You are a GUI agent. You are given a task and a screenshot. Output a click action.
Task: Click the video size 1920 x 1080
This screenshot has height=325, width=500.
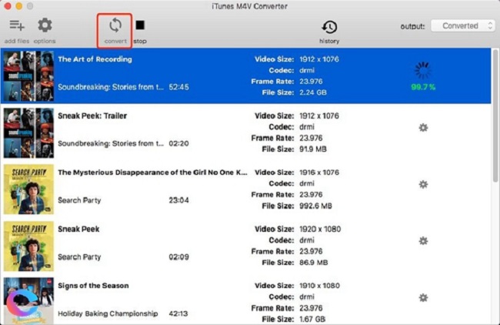(320, 229)
